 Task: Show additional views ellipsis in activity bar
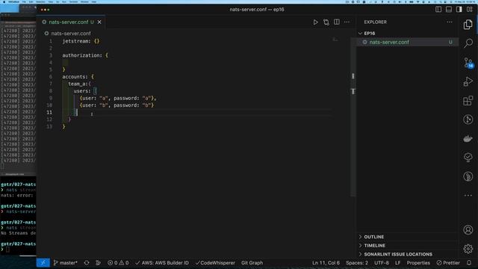click(468, 195)
